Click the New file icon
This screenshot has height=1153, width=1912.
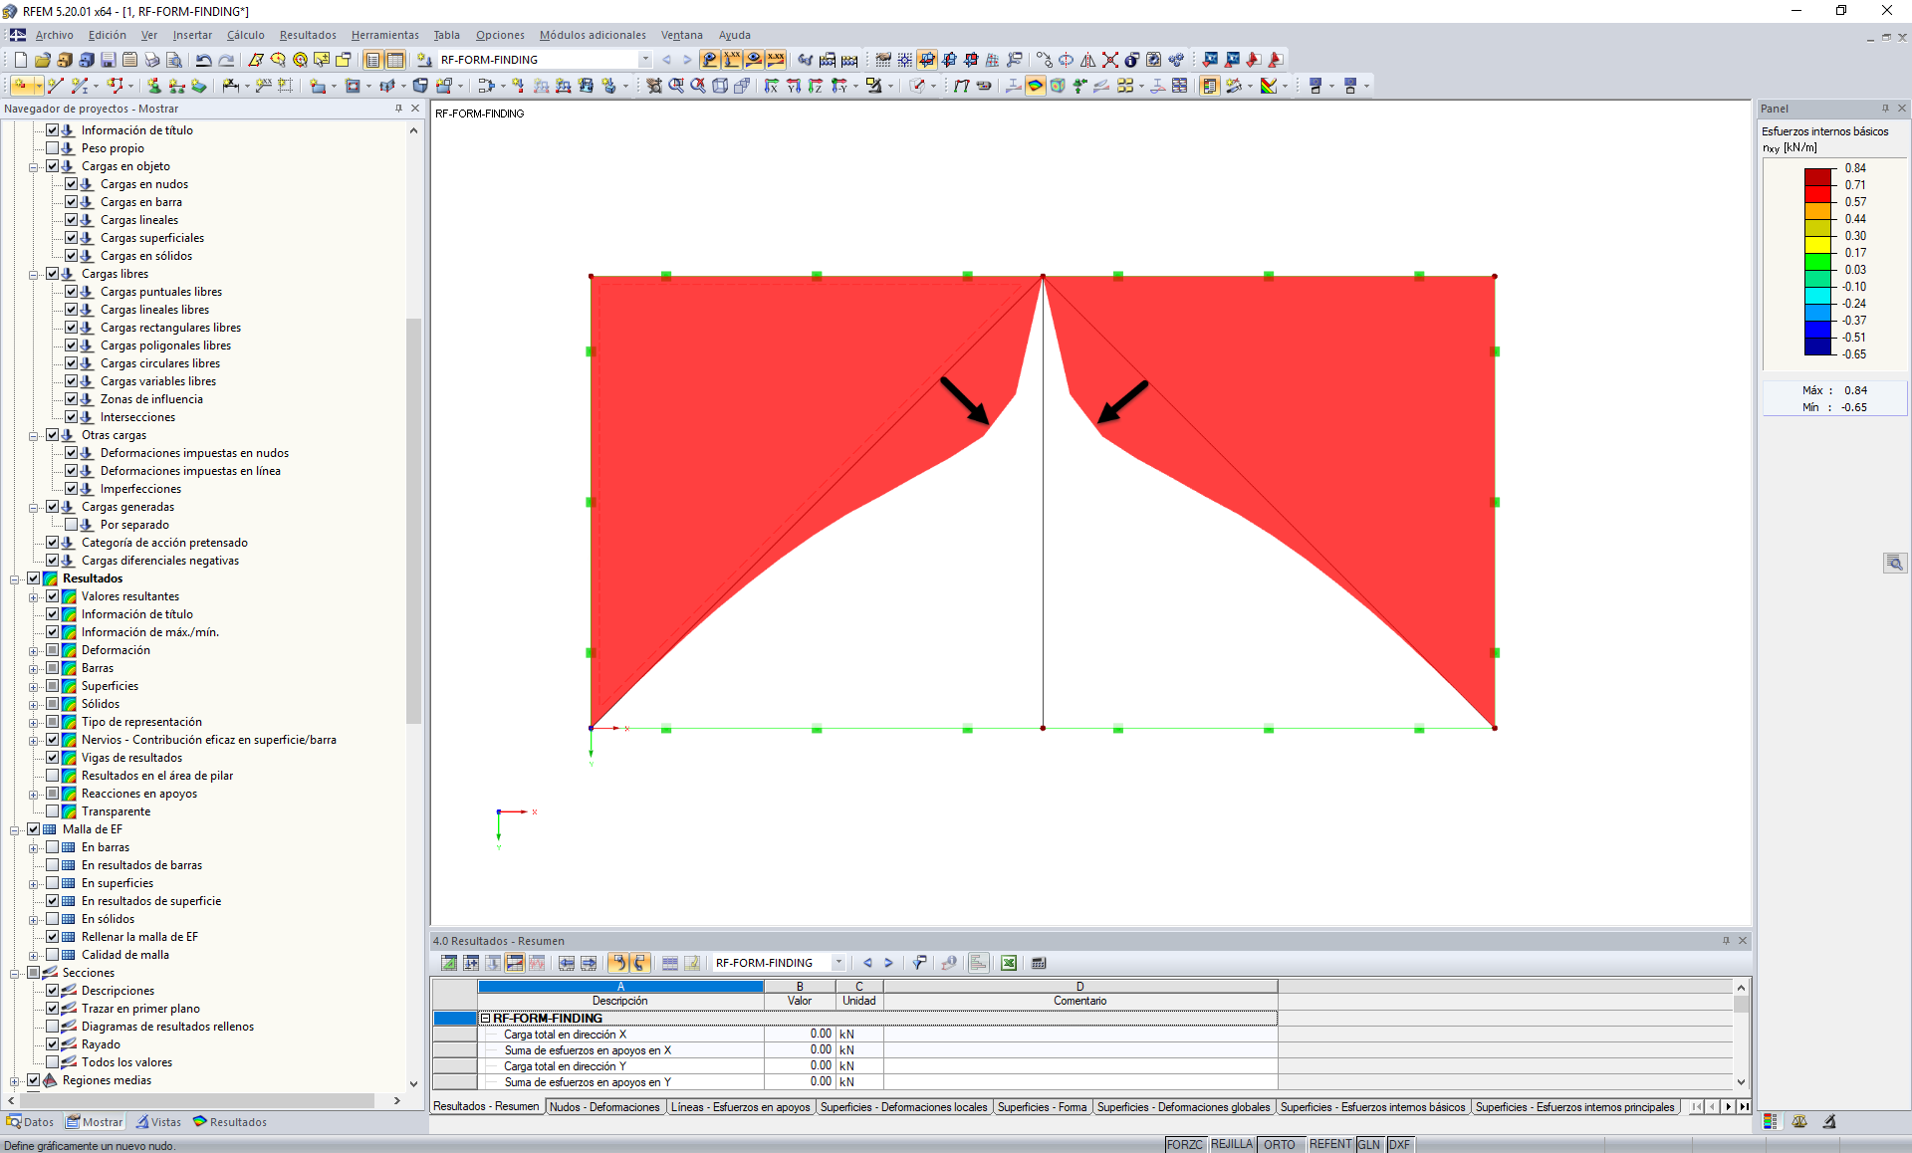tap(20, 60)
